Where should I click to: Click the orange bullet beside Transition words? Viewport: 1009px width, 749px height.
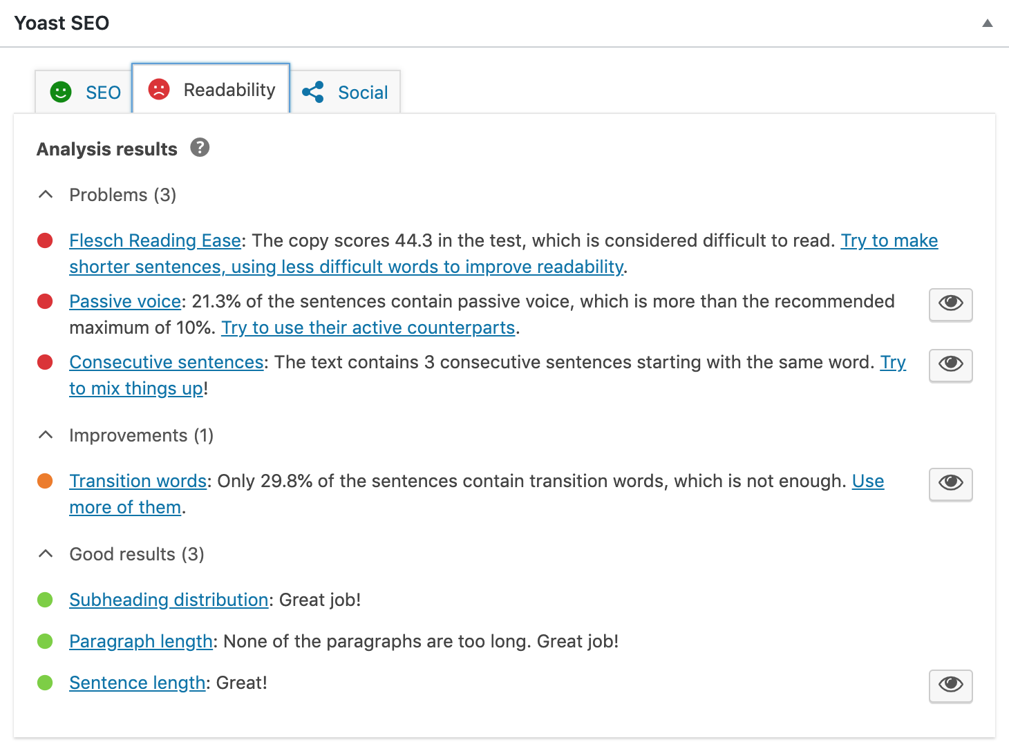45,481
